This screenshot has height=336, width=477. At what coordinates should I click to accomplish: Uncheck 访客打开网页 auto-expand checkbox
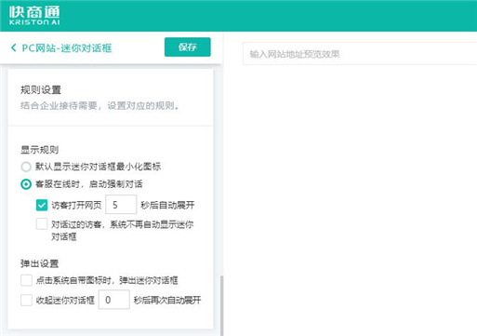pyautogui.click(x=42, y=205)
